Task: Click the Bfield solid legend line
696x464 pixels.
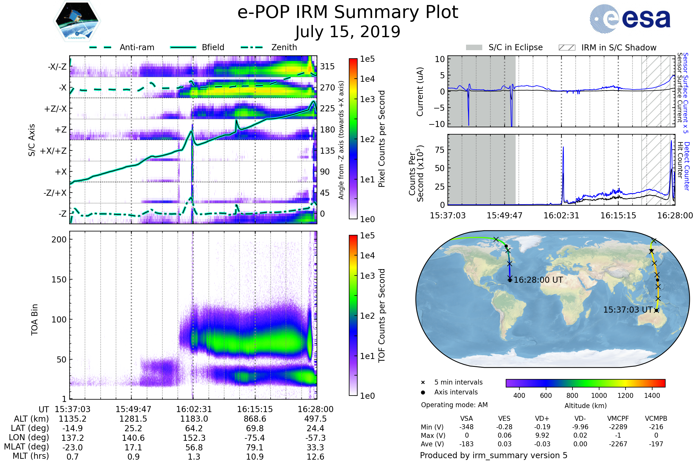Action: tap(183, 47)
